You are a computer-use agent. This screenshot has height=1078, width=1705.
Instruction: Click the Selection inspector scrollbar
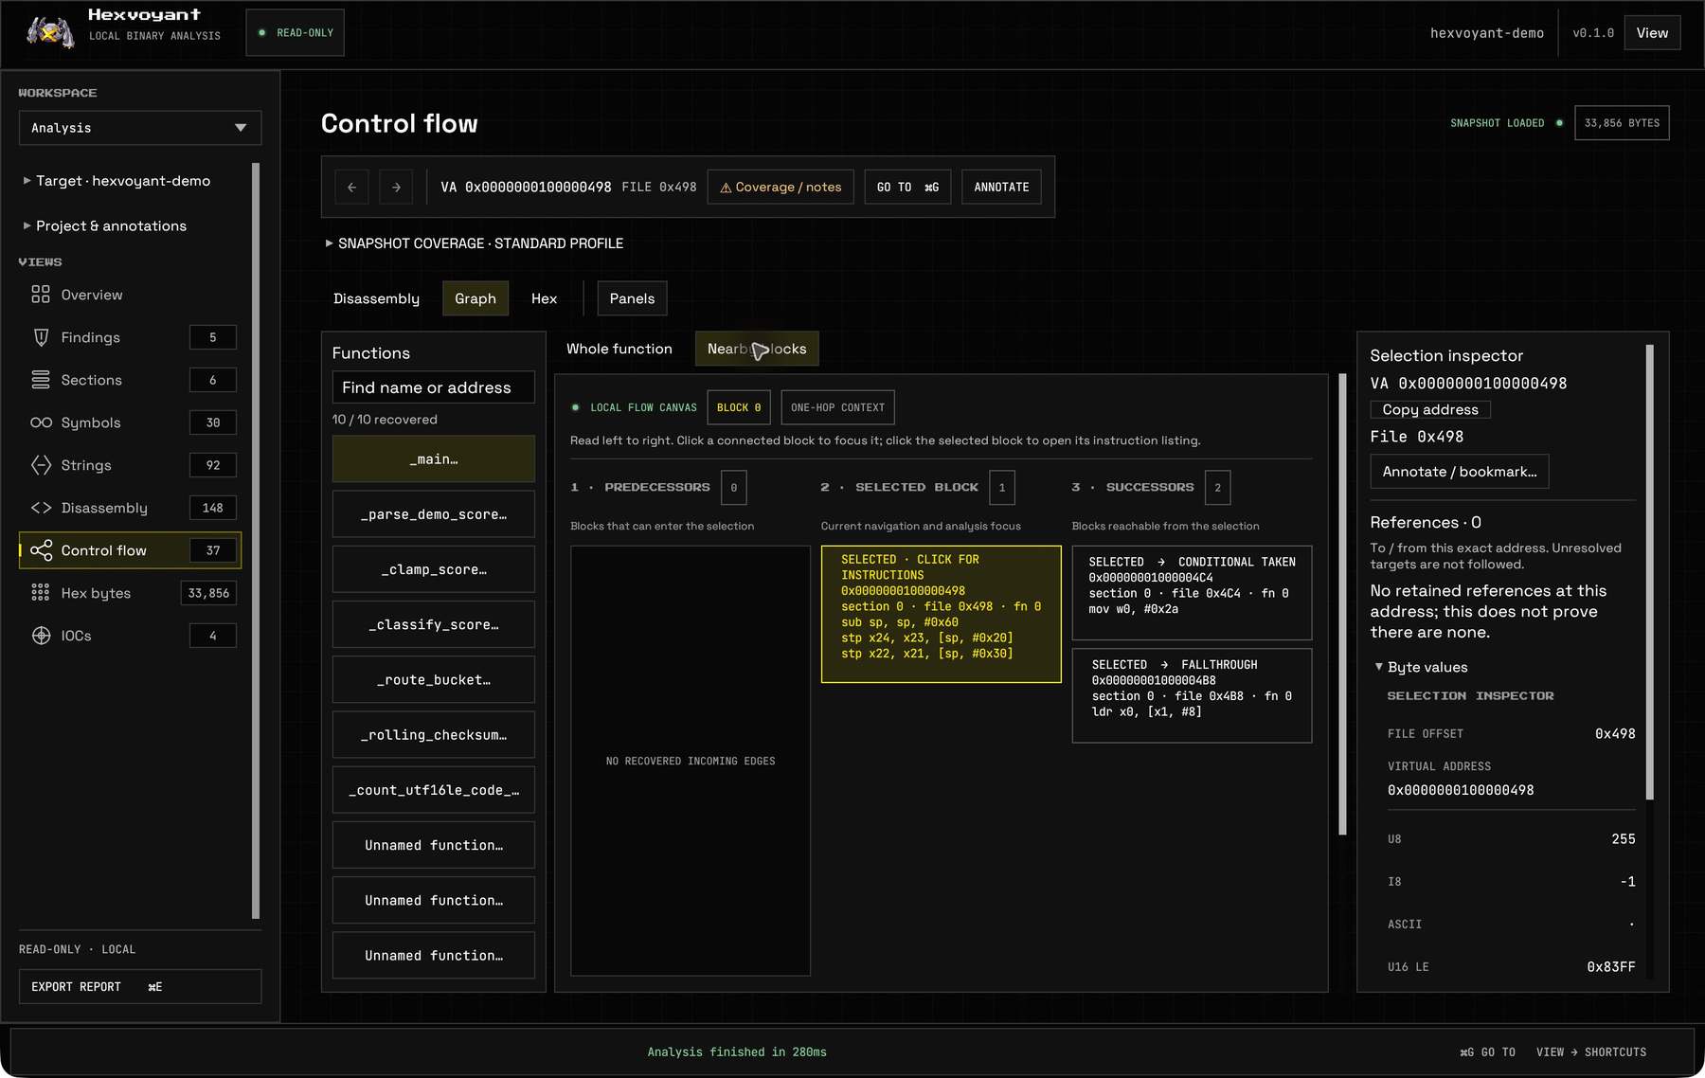tap(1650, 572)
